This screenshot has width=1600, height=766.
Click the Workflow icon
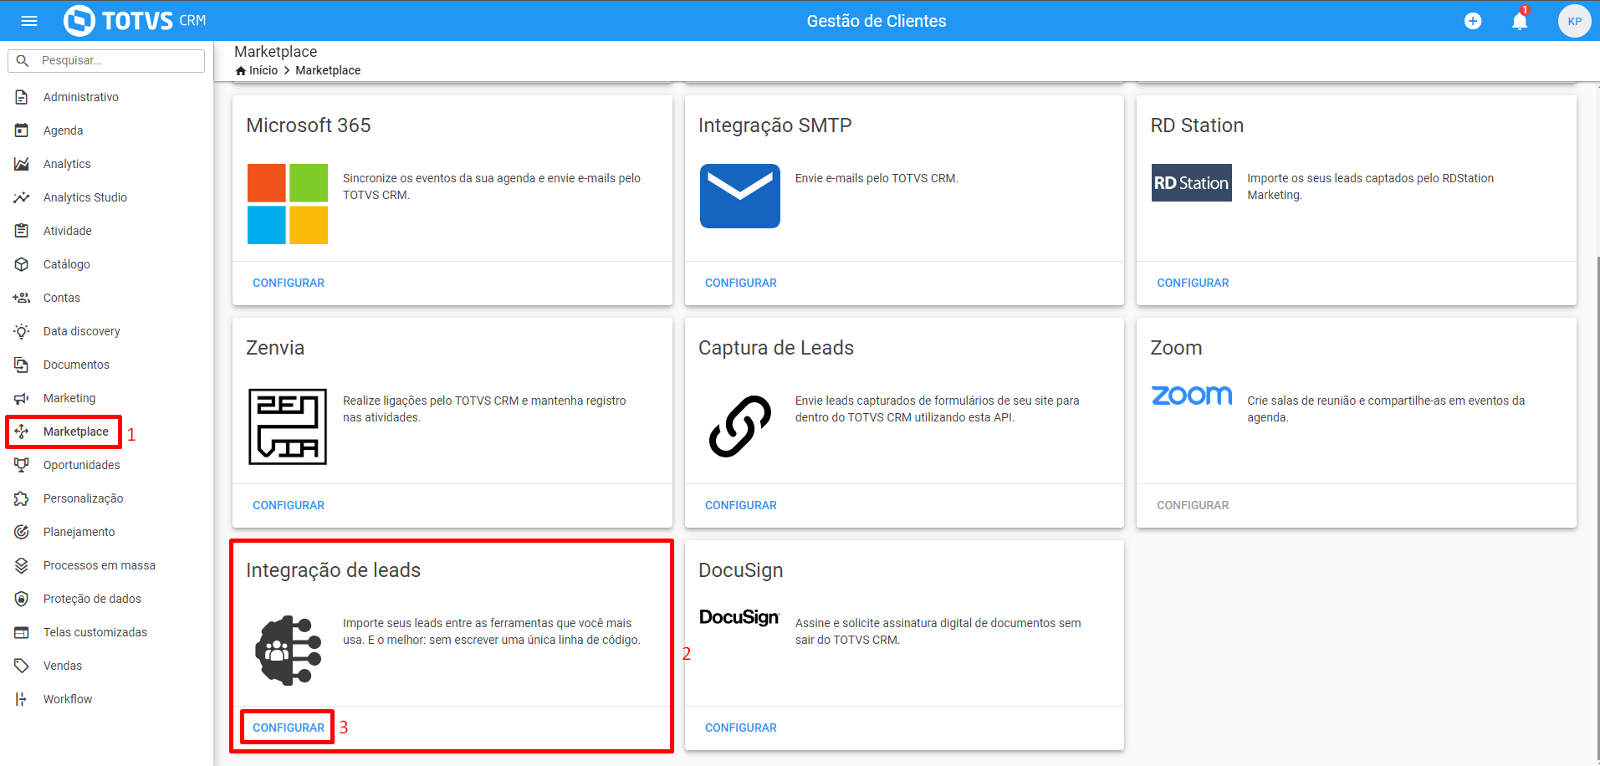[x=22, y=699]
